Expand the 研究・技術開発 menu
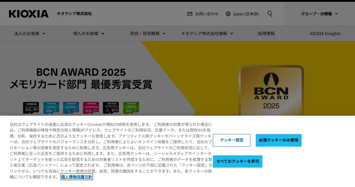This screenshot has height=187, width=355. tap(148, 34)
